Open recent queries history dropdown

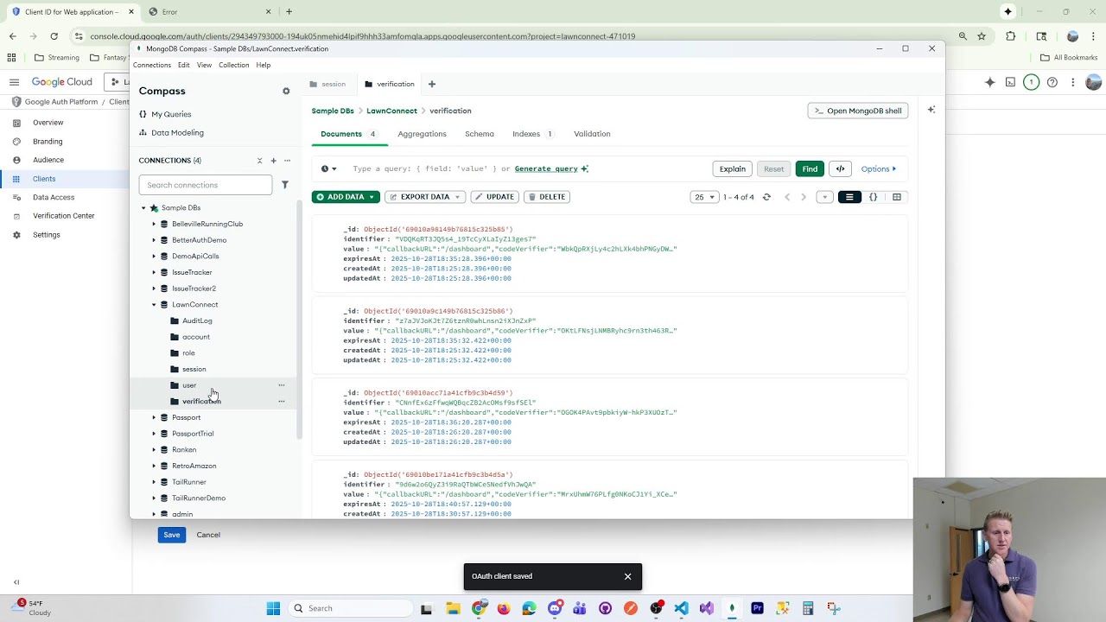328,169
